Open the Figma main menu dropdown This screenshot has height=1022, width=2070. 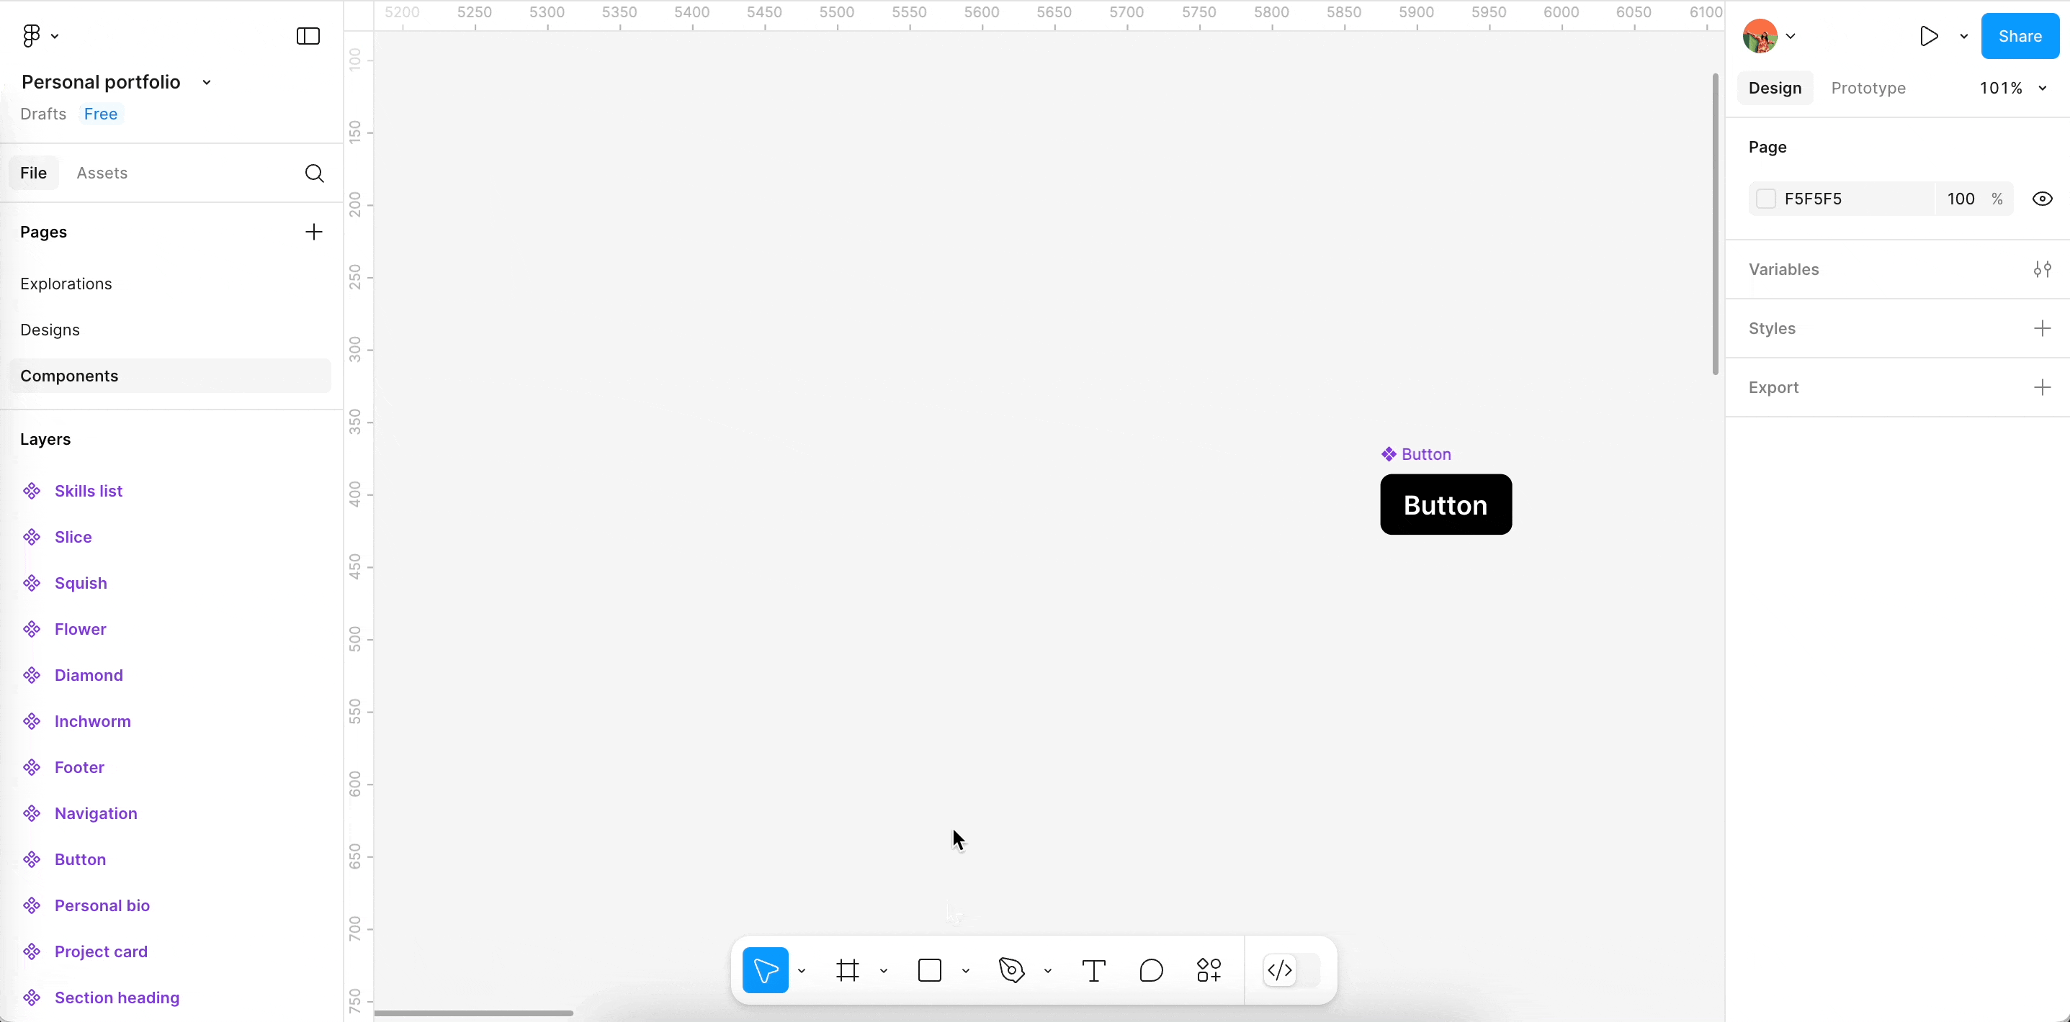40,36
